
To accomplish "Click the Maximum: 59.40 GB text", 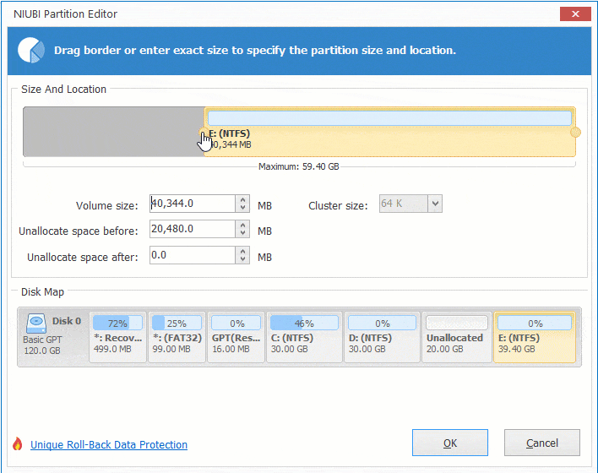I will pos(299,166).
